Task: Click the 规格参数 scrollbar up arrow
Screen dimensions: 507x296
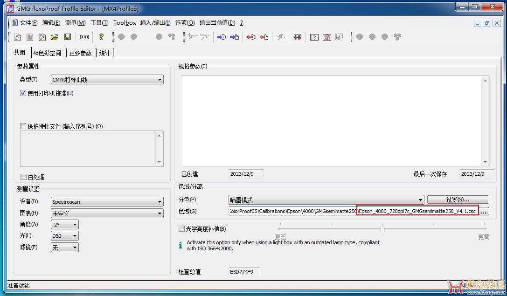Action: (x=485, y=81)
